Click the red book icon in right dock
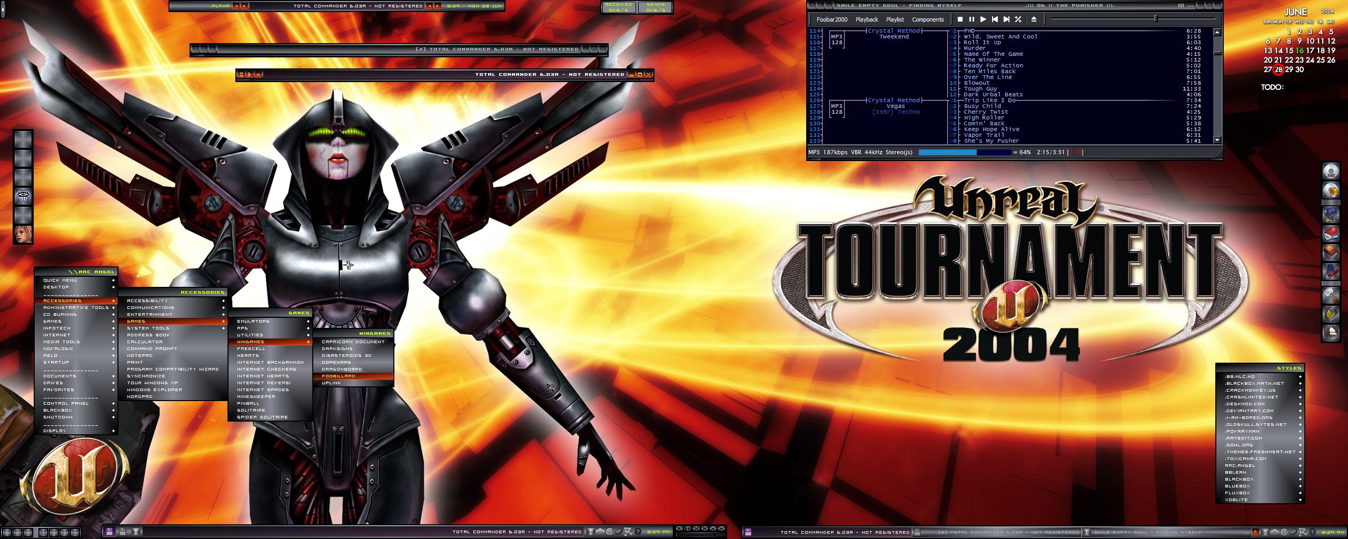Screen dimensions: 1348x539 point(1331,234)
